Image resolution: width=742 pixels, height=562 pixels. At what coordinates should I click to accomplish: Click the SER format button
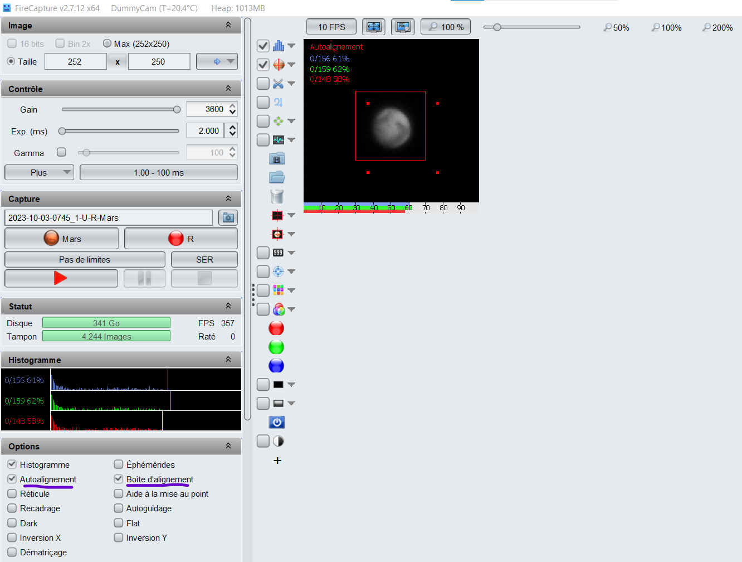point(204,259)
